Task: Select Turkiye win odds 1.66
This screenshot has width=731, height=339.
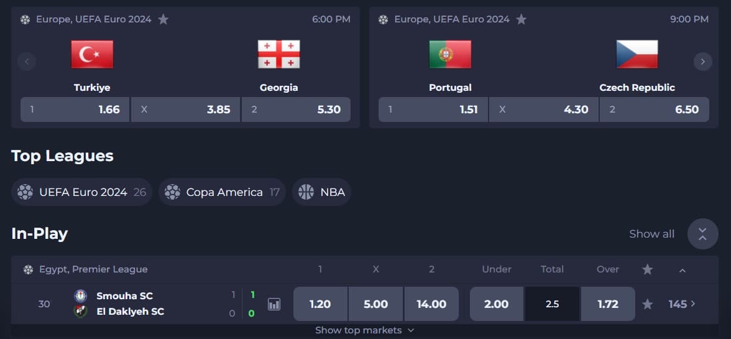Action: pyautogui.click(x=75, y=109)
